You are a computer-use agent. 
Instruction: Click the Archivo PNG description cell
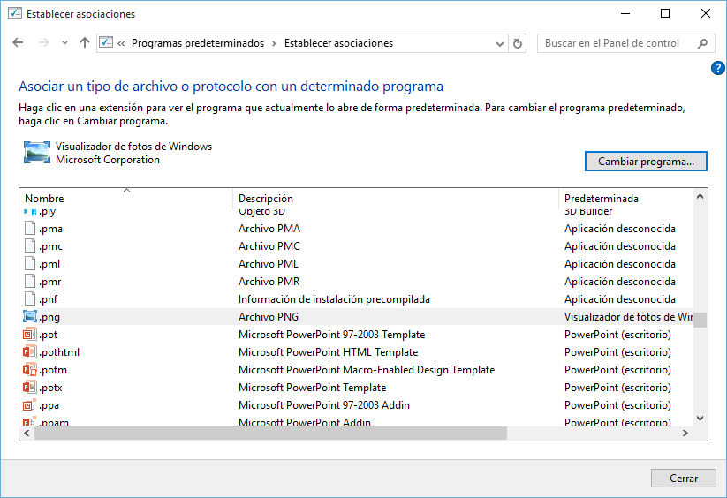(269, 317)
